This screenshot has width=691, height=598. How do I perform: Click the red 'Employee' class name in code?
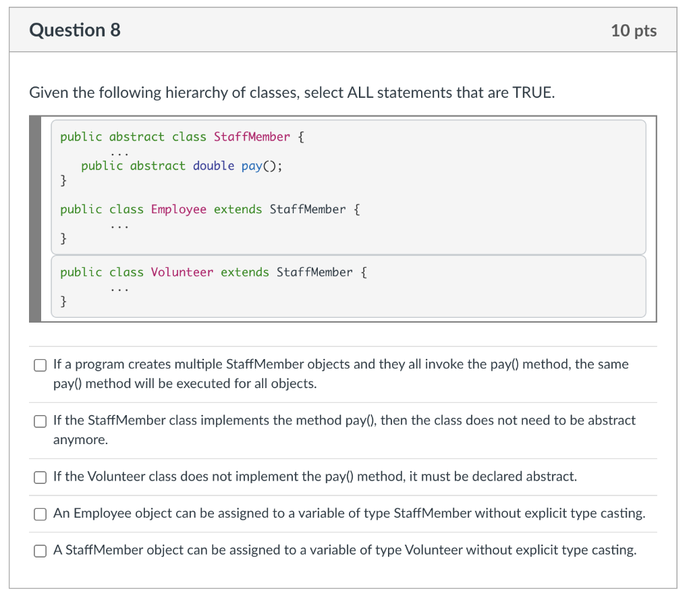(x=179, y=209)
